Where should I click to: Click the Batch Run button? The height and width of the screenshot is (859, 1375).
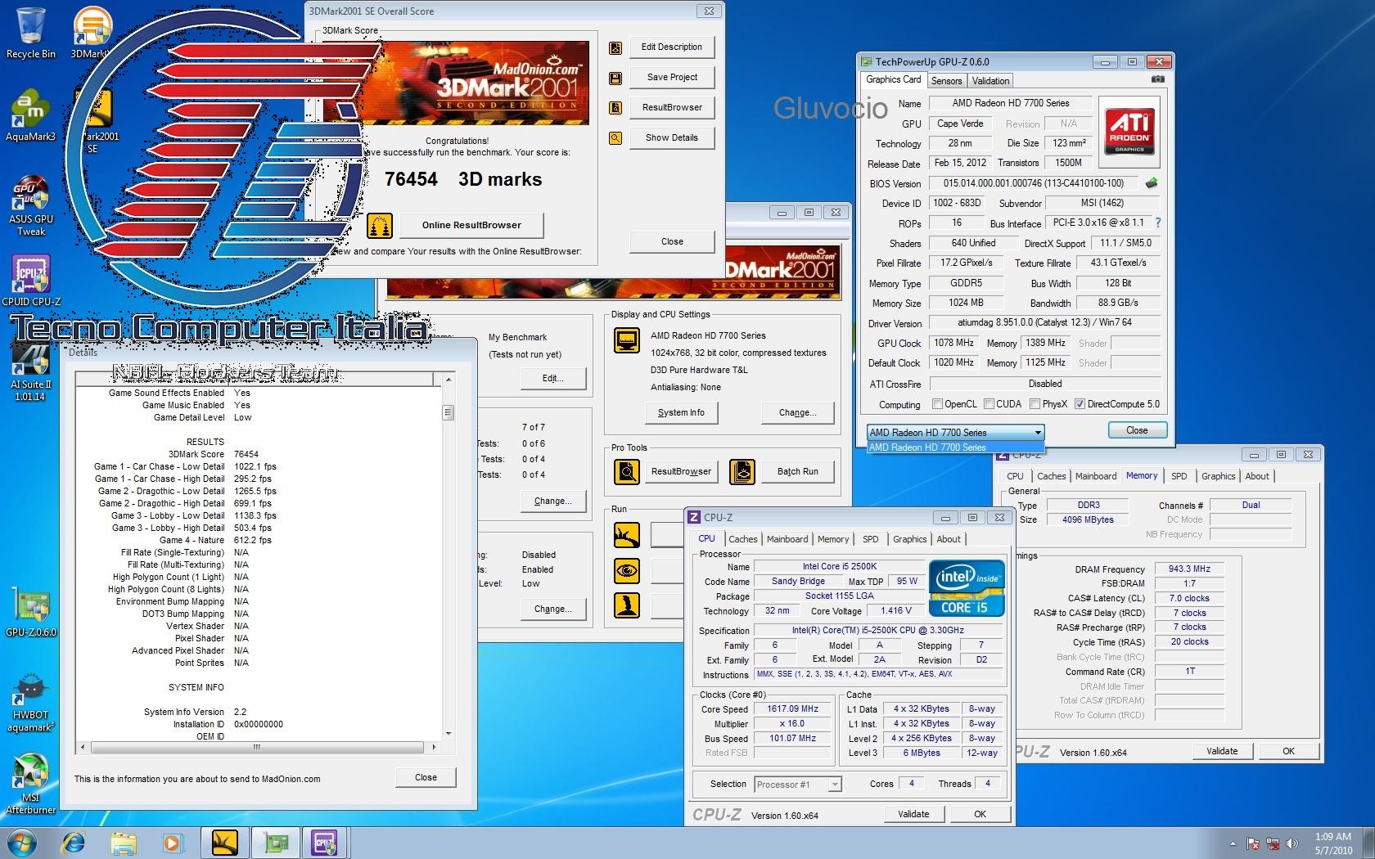point(798,472)
